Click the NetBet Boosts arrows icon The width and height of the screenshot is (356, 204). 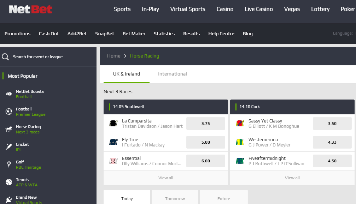point(9,94)
